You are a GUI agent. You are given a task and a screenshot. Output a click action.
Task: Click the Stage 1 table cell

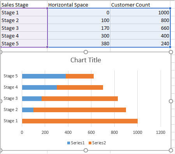[24, 12]
